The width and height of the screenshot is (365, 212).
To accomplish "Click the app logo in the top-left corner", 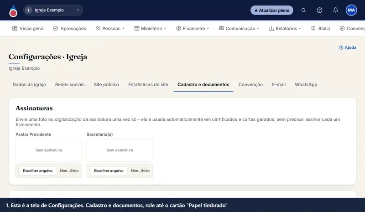I will pos(13,11).
